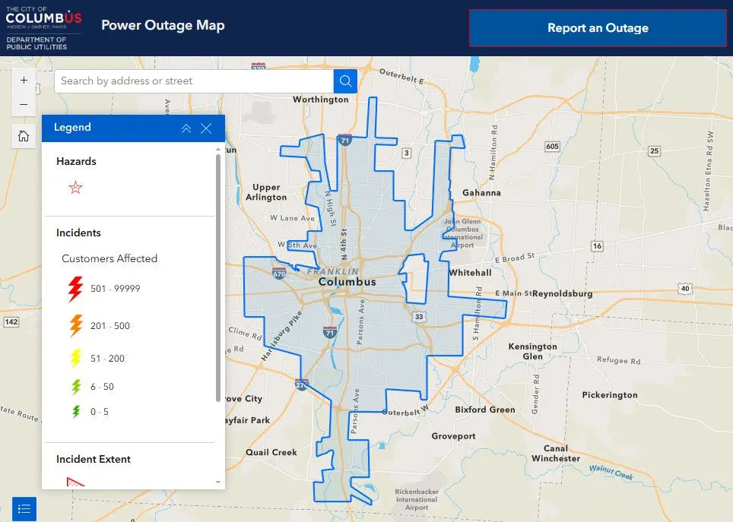The height and width of the screenshot is (522, 733).
Task: Click I-270 shield near Grove City
Action: (x=302, y=384)
